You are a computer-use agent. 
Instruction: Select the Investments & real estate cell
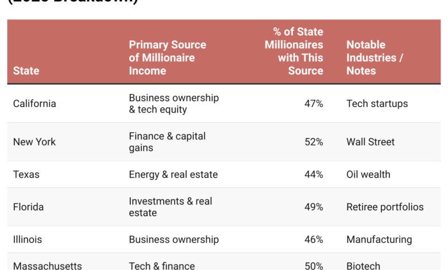[171, 207]
